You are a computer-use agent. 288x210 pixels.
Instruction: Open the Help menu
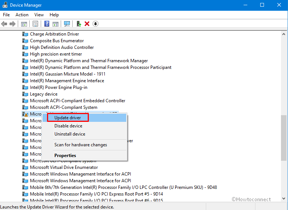pos(54,15)
